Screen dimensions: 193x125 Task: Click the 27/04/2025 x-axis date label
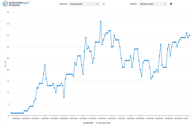[102, 118]
